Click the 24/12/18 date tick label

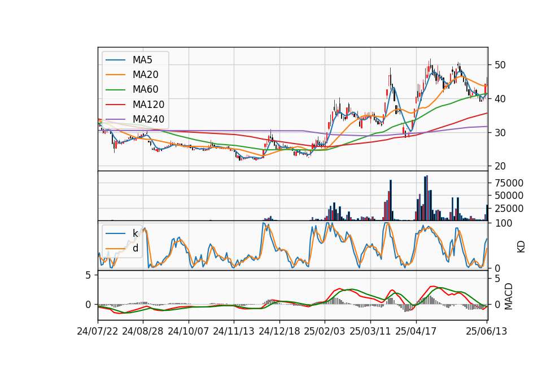click(279, 331)
